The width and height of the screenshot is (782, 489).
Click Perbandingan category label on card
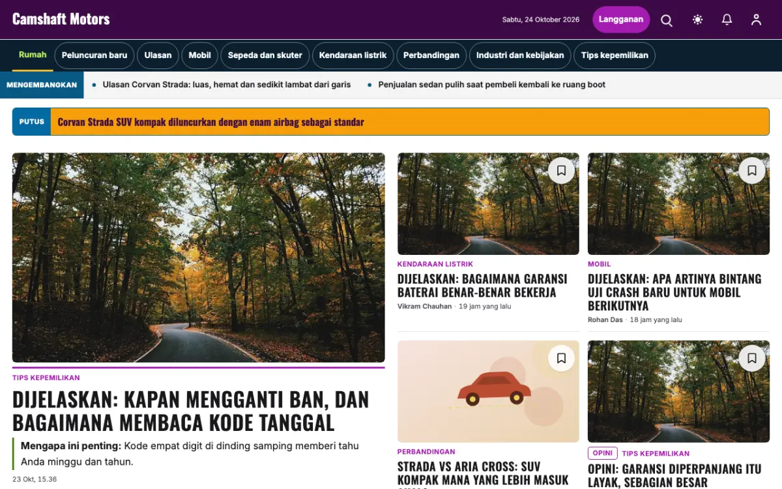(426, 452)
